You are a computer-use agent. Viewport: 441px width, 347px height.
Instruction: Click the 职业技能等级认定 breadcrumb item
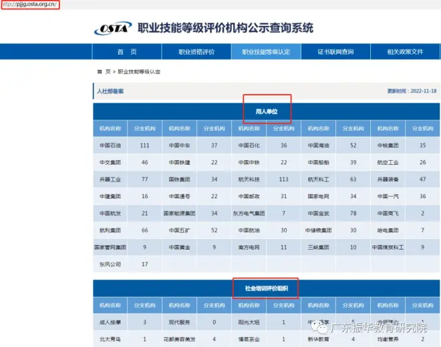[x=139, y=71]
